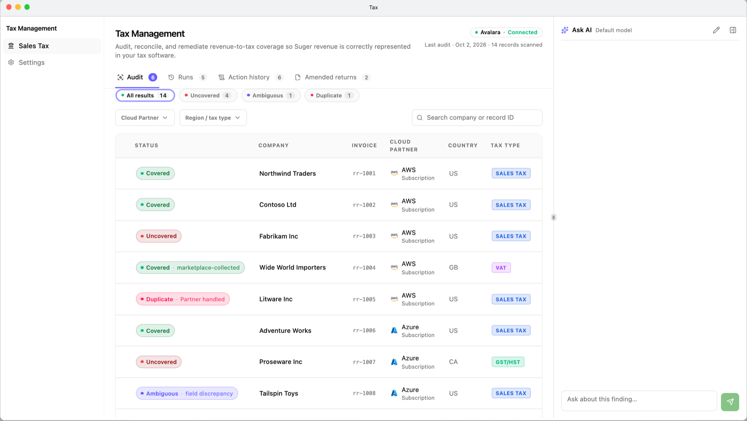Screen dimensions: 747x421
Task: Select the All results filter chip
Action: [x=145, y=95]
